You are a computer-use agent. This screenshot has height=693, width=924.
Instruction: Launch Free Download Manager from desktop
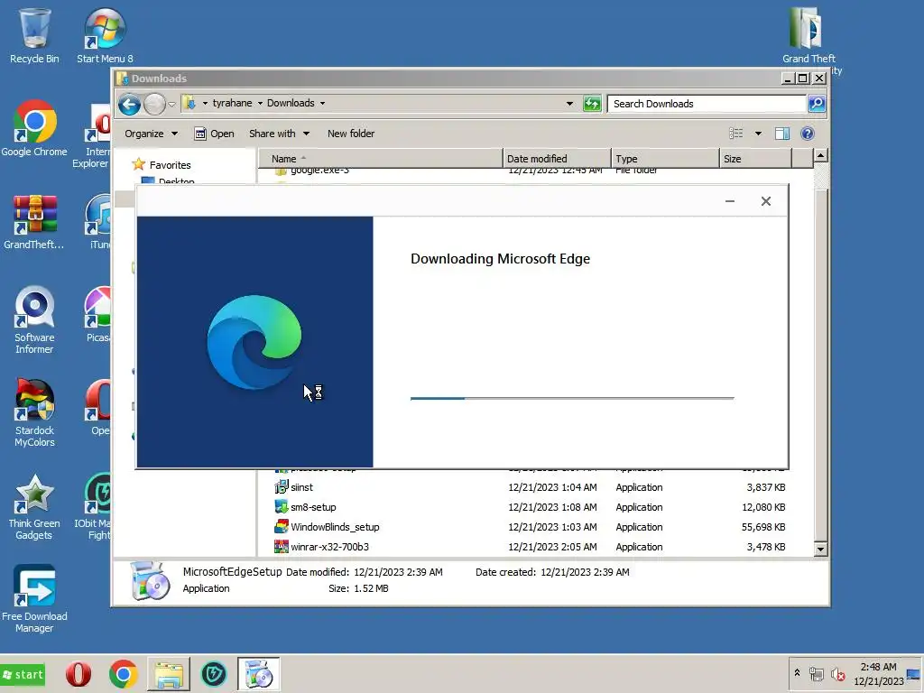(x=34, y=599)
